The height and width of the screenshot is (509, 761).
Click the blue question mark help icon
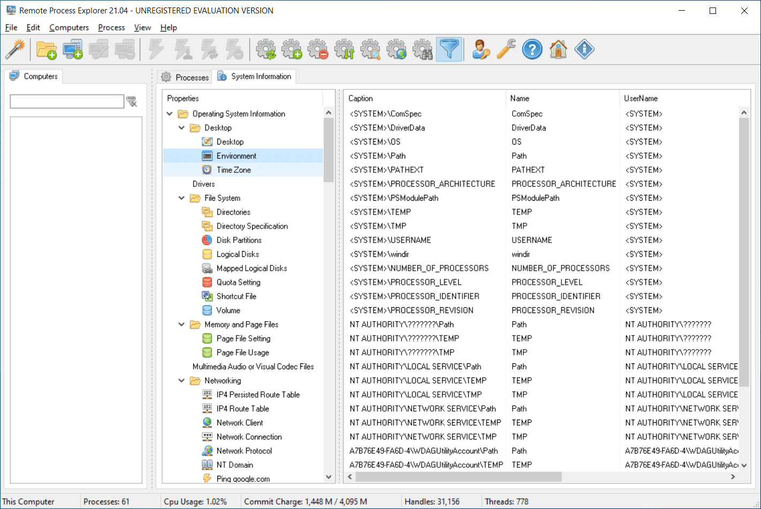pyautogui.click(x=532, y=49)
